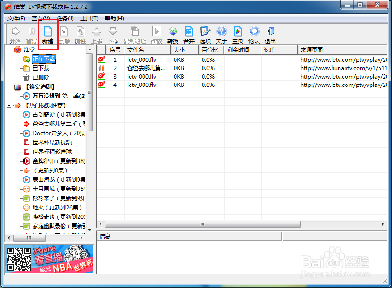Collapse the 【热门视频推荐】 tree node
This screenshot has width=392, height=288.
click(x=9, y=105)
